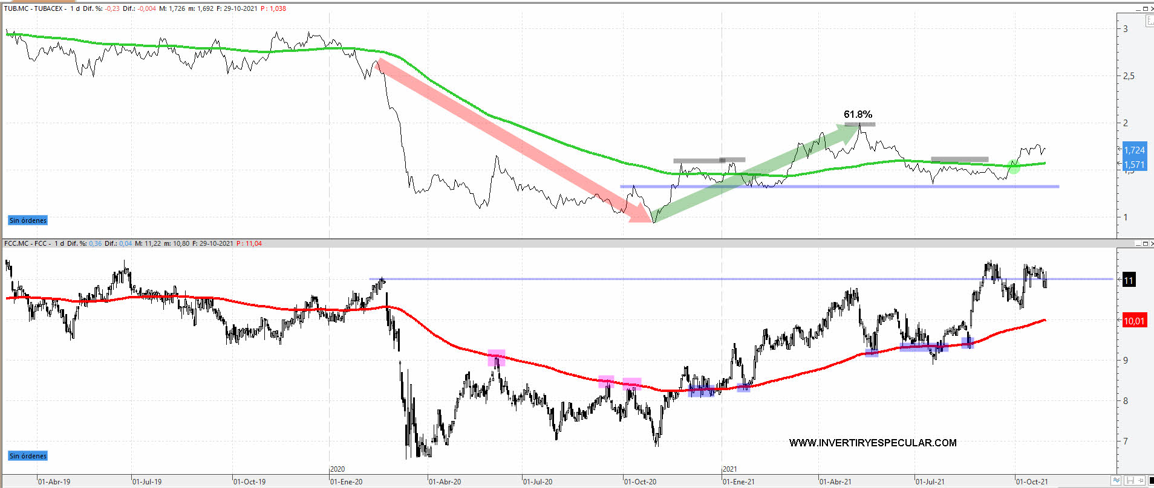This screenshot has width=1154, height=488.
Task: Maximize the FCC chart pane
Action: 1145,244
